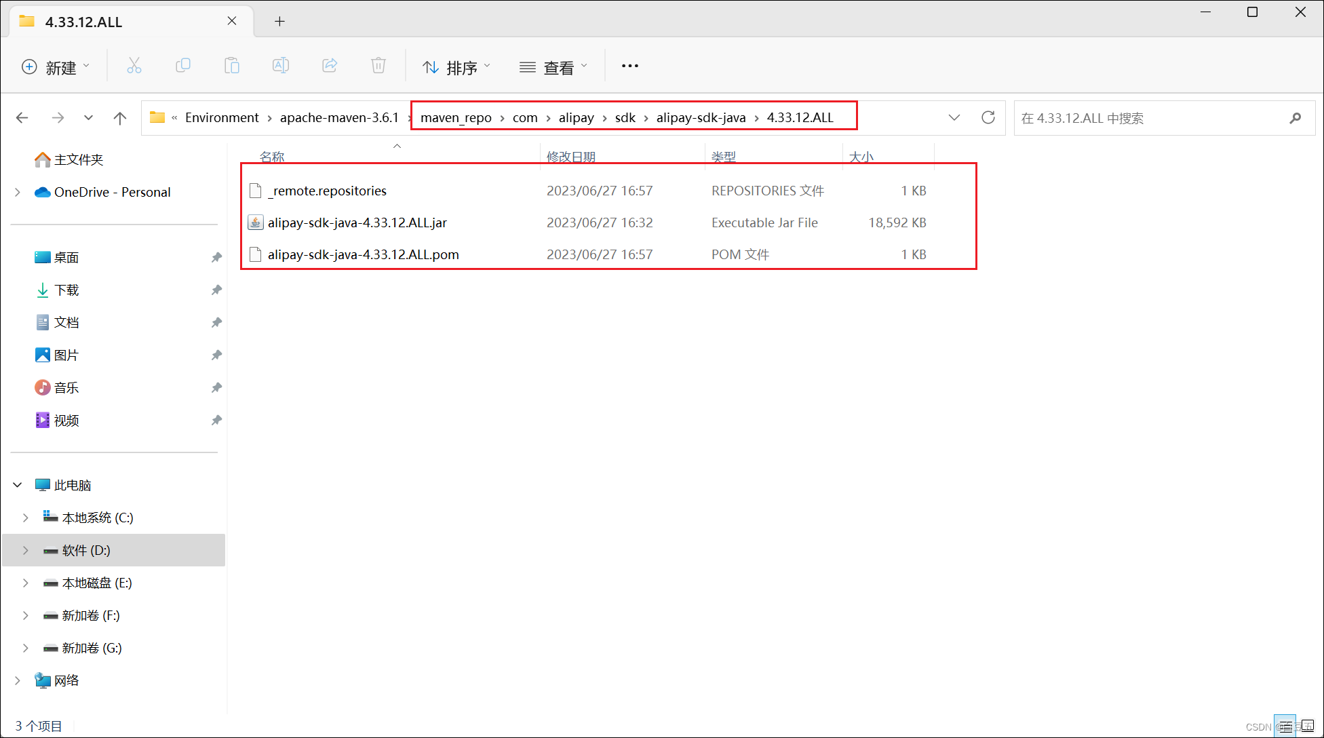Click alipay-sdk-java breadcrumb segment
This screenshot has width=1324, height=738.
pos(701,117)
